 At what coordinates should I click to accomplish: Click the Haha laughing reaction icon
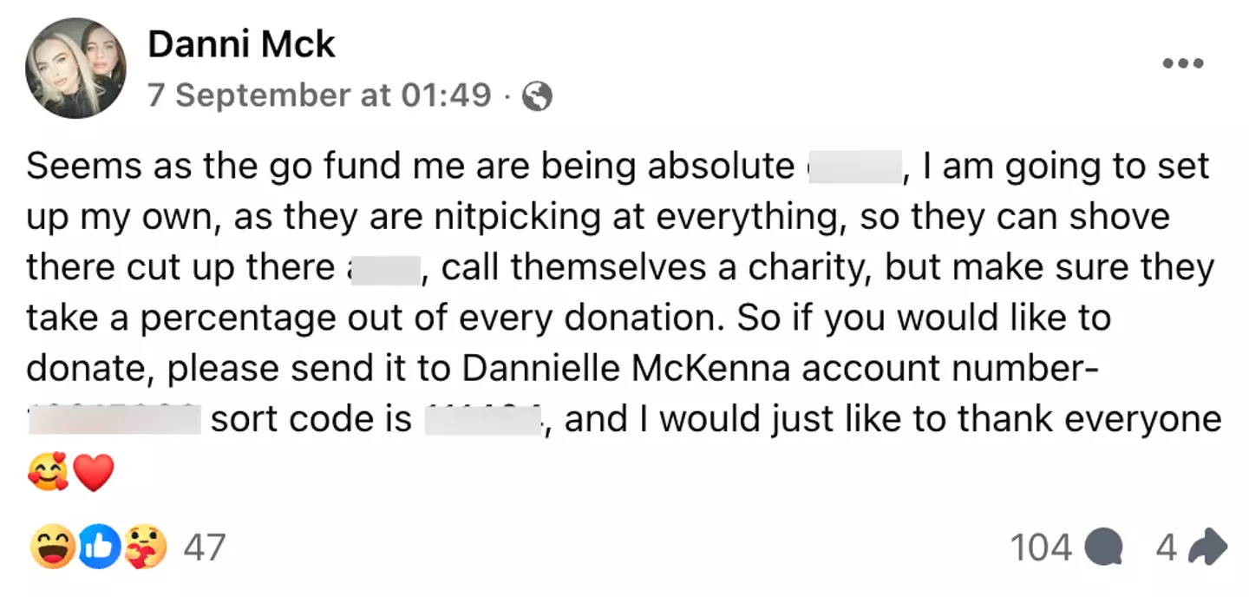53,548
